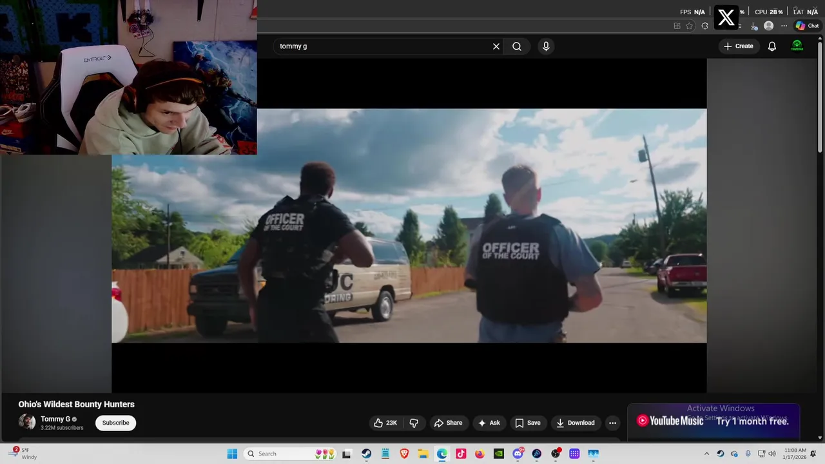Open clock showing 11:08 AM
The height and width of the screenshot is (464, 825).
click(795, 454)
